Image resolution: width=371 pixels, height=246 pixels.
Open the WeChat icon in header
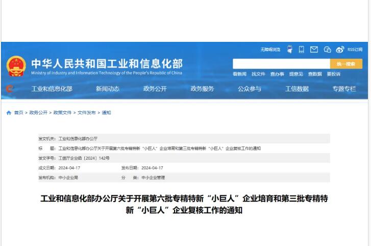(328, 50)
